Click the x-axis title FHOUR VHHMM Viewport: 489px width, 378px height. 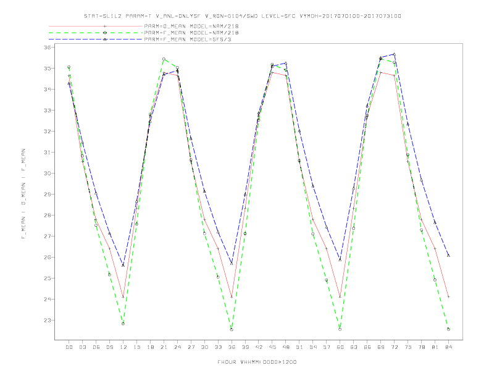point(257,362)
